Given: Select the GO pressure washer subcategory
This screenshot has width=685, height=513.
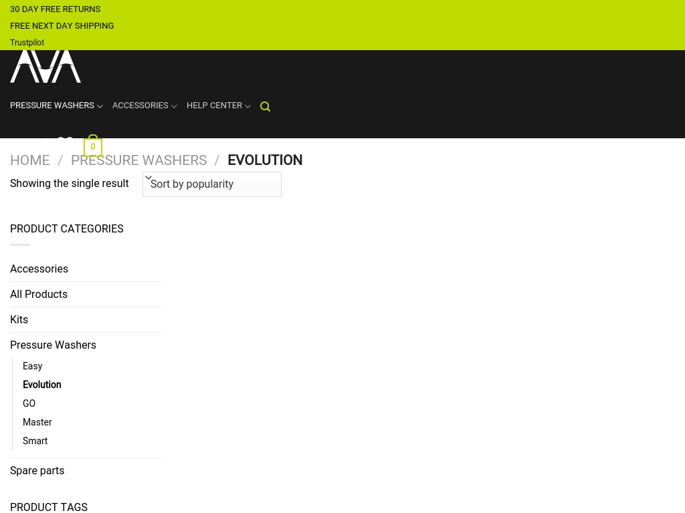Looking at the screenshot, I should 29,403.
